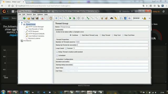The image size is (168, 94).
Task: Click the Clear All double broom icon
Action: [106, 18]
